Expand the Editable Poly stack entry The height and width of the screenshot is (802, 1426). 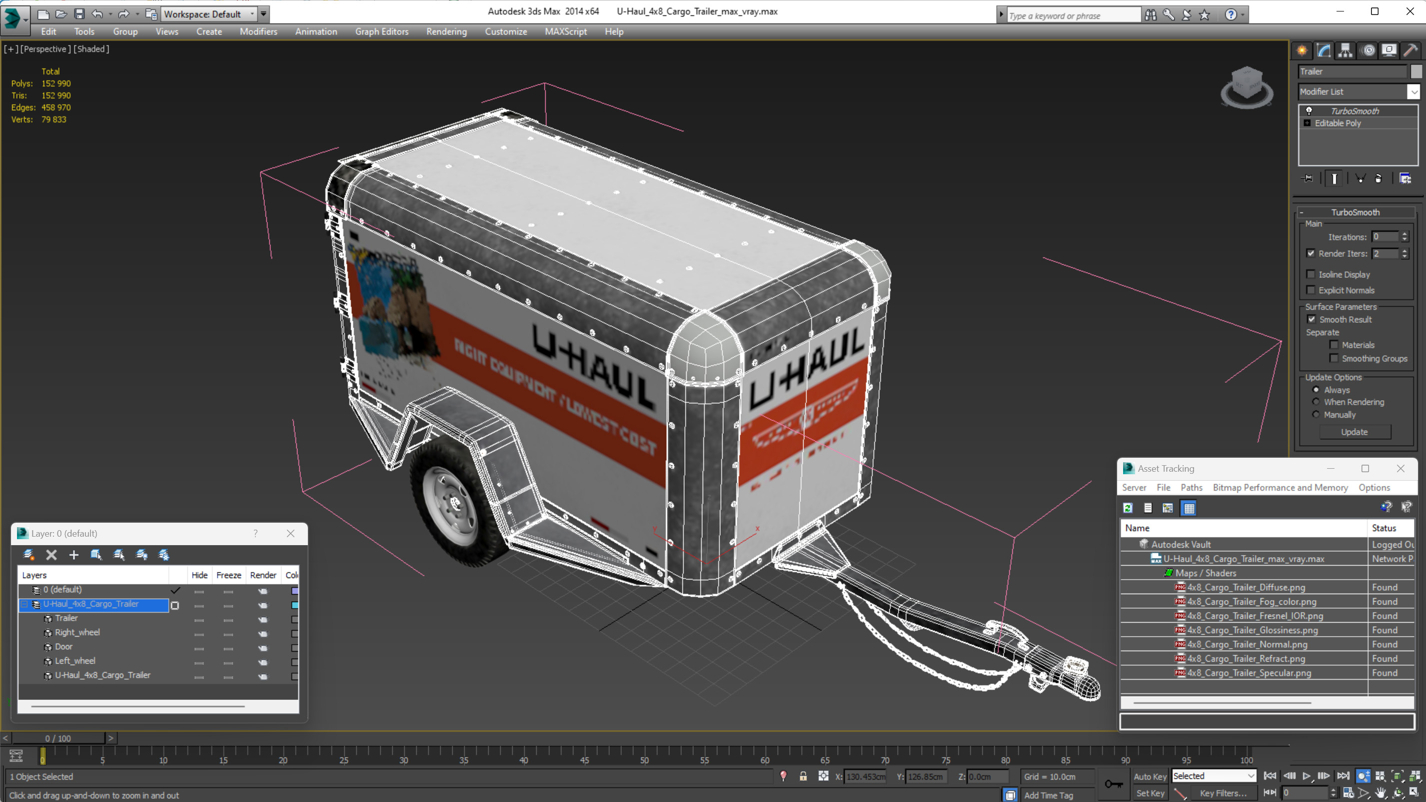1307,123
